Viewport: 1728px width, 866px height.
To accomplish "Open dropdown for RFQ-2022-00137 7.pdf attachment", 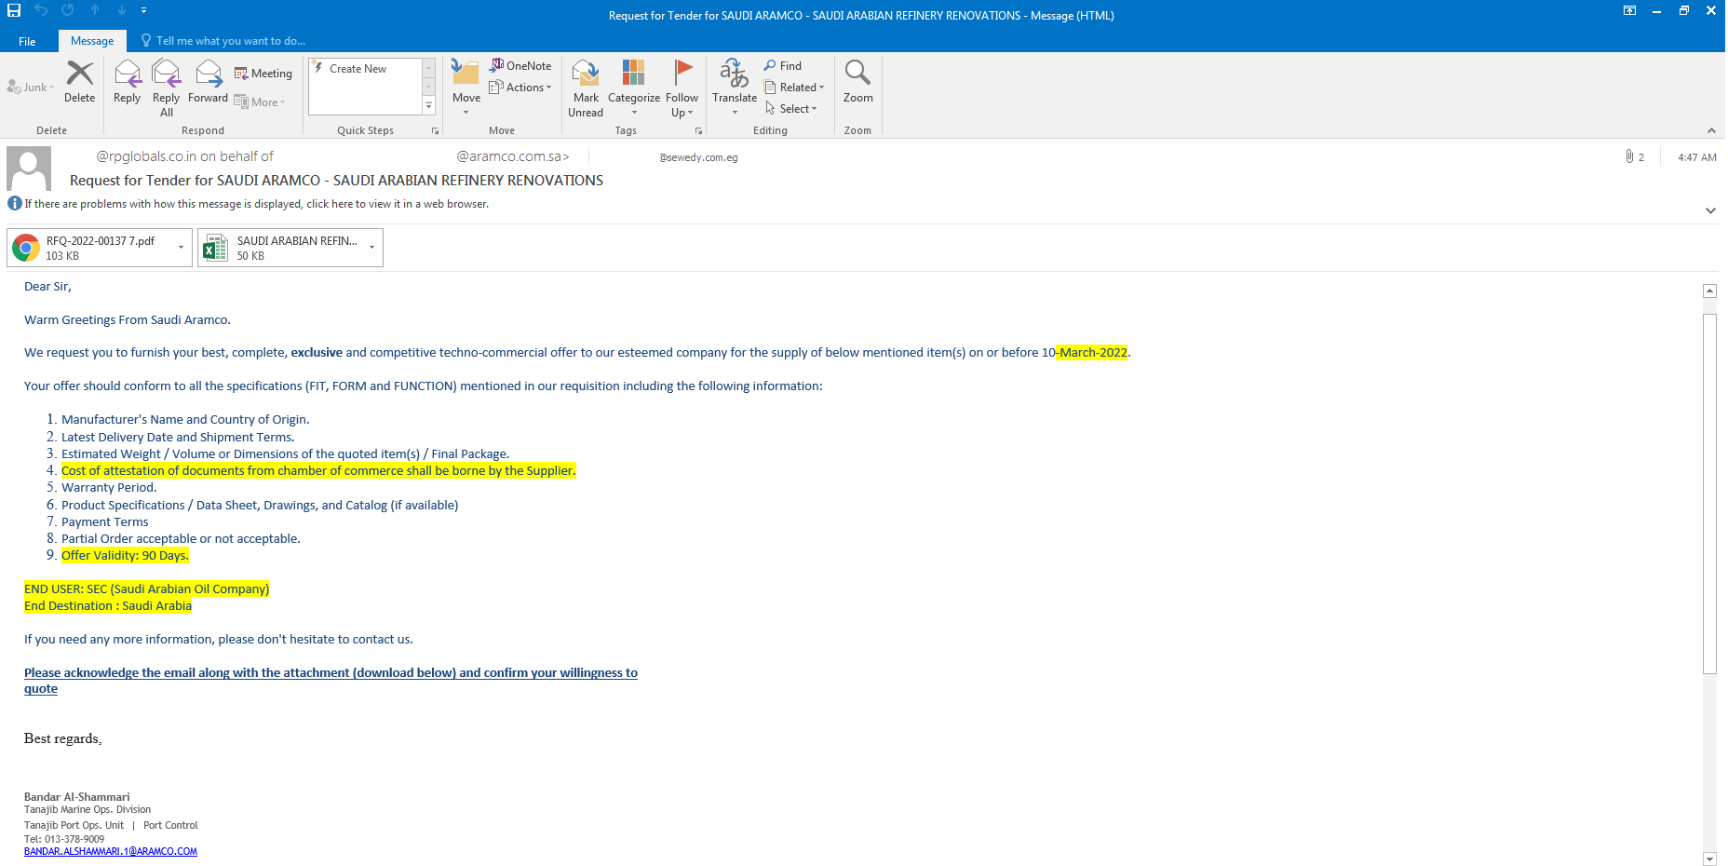I will (181, 248).
